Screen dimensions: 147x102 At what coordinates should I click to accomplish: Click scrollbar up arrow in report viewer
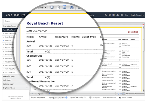143,27
